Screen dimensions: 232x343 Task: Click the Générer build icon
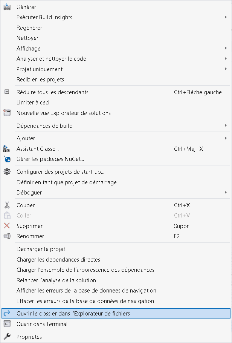tap(7, 7)
